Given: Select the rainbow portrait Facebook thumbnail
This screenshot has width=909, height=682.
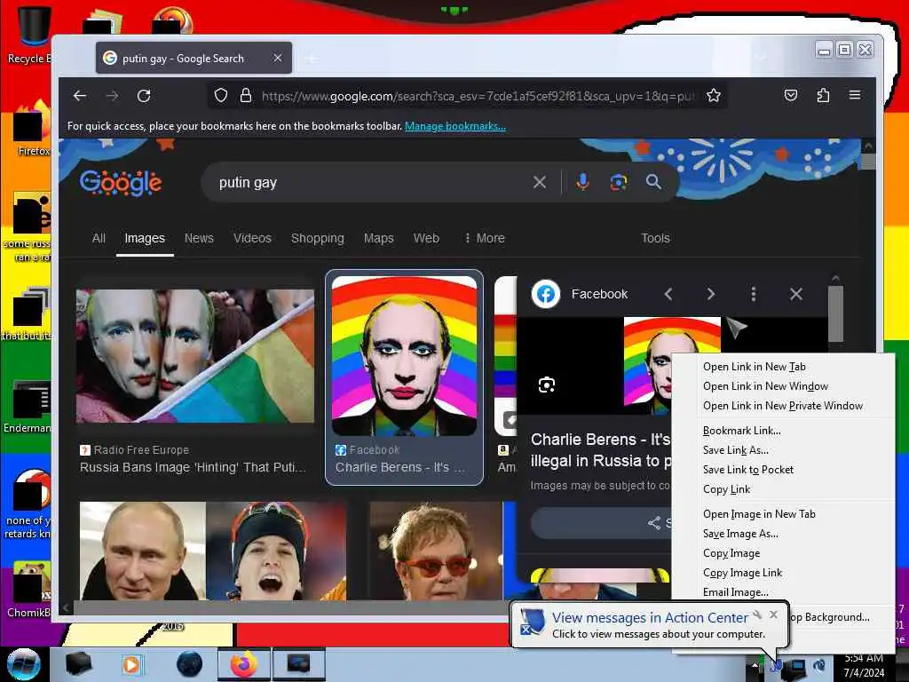Looking at the screenshot, I should pos(405,356).
